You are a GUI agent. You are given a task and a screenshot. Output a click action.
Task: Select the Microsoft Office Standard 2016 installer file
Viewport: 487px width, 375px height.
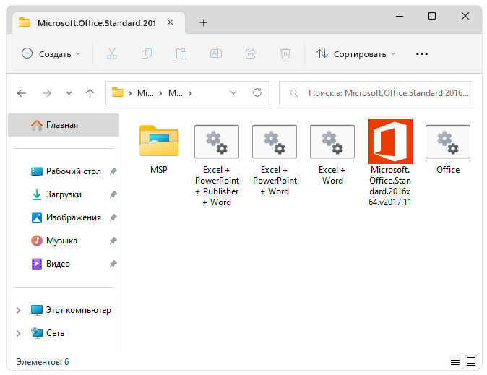(390, 163)
